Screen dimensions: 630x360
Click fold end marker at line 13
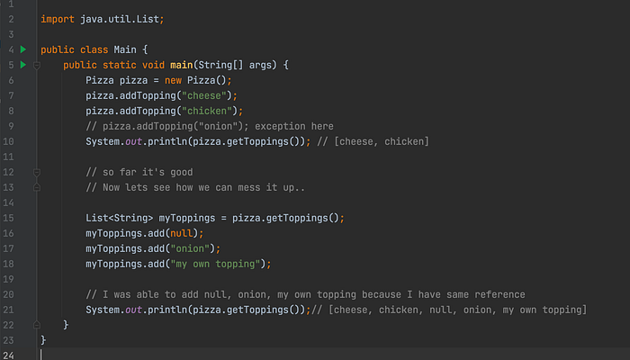37,187
